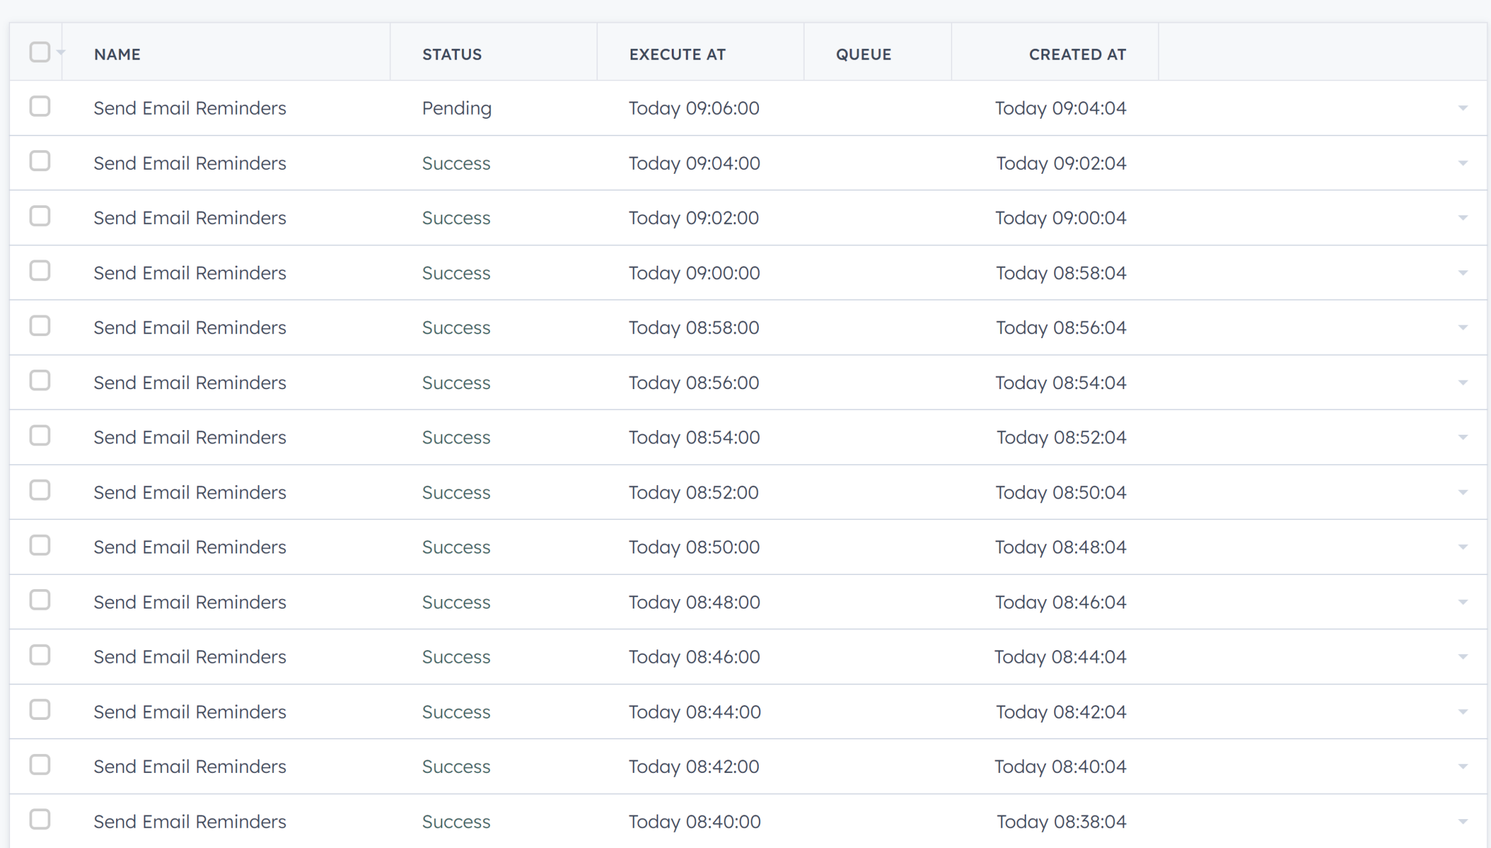The height and width of the screenshot is (848, 1491).
Task: Open actions caret for 08:44:00 row
Action: (x=1463, y=712)
